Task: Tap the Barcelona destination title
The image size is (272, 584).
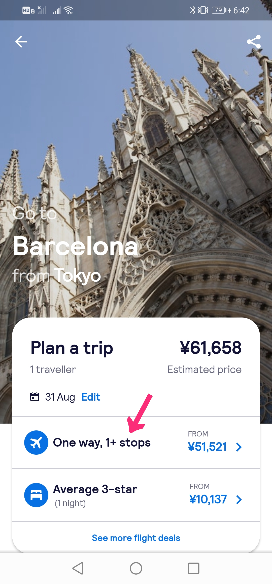Action: [76, 246]
